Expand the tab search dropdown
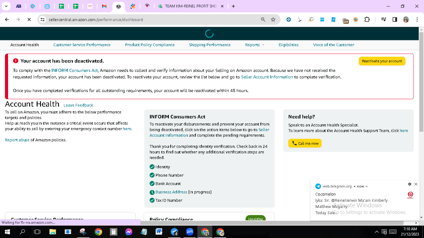This screenshot has width=424, height=238. (6, 6)
